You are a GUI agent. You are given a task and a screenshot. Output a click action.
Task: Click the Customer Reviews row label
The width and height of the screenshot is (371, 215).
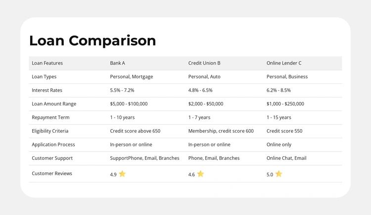click(x=52, y=174)
